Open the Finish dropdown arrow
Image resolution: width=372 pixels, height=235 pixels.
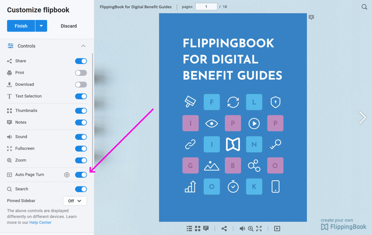coord(41,26)
